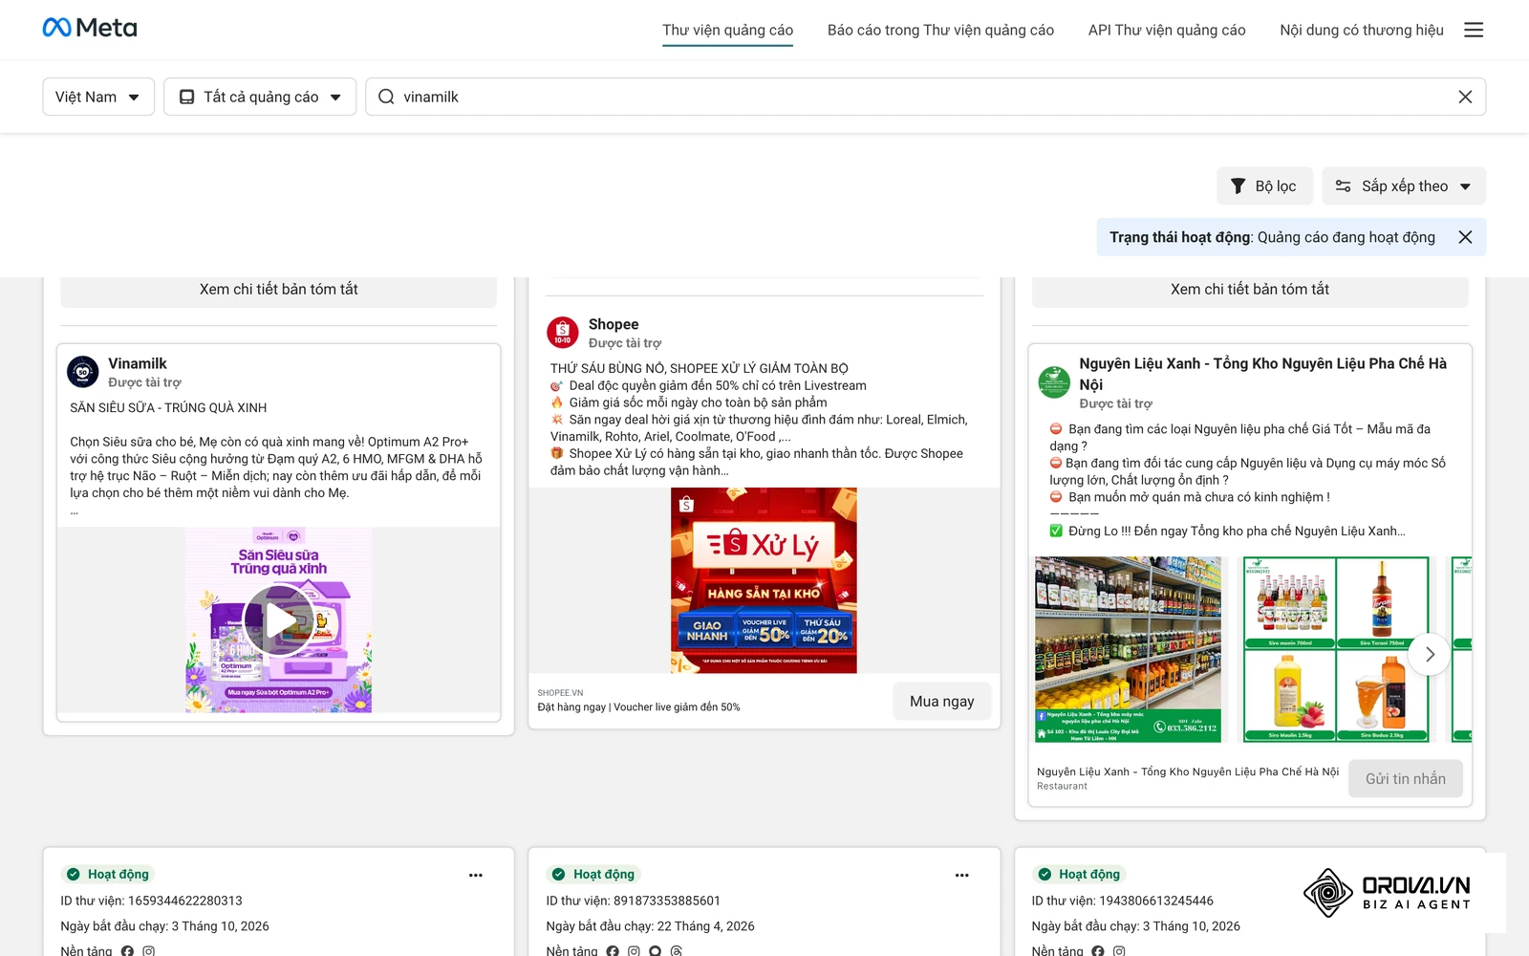Open the syrup bottles grid carousel image
This screenshot has width=1529, height=956.
tap(1336, 649)
